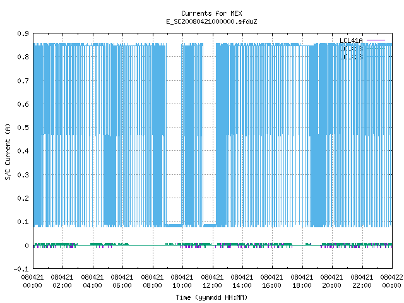The image size is (404, 303).
Task: Click the '04:00' x-axis time label
Action: 92,286
